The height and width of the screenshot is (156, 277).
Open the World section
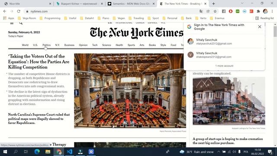click(25, 45)
